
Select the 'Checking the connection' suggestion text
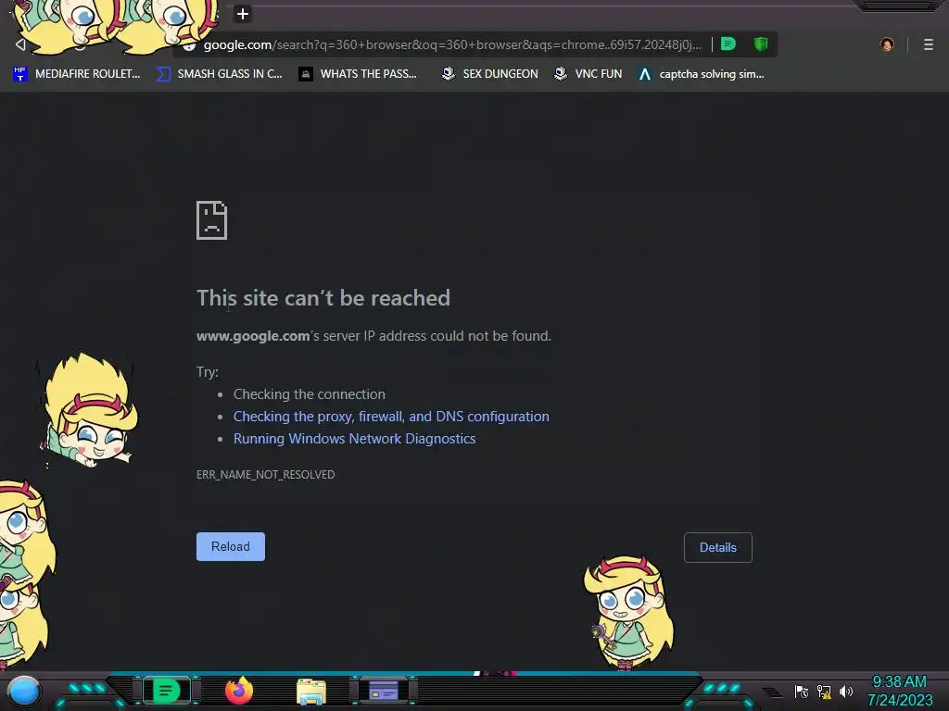click(x=310, y=394)
